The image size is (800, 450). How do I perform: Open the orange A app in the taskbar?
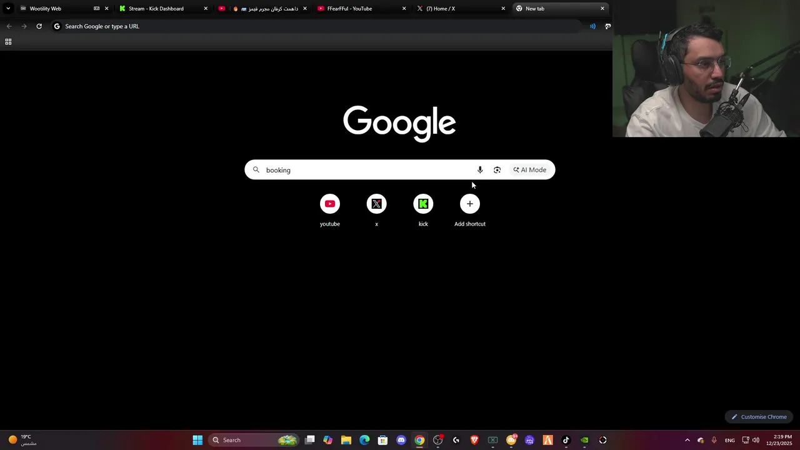[547, 440]
